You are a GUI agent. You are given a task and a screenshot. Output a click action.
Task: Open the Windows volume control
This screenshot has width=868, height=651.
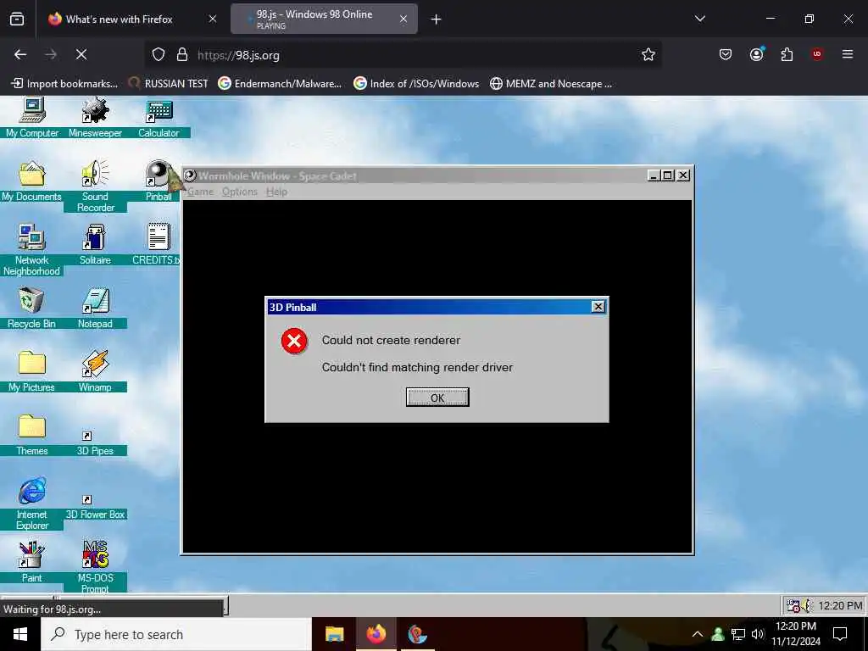[758, 634]
